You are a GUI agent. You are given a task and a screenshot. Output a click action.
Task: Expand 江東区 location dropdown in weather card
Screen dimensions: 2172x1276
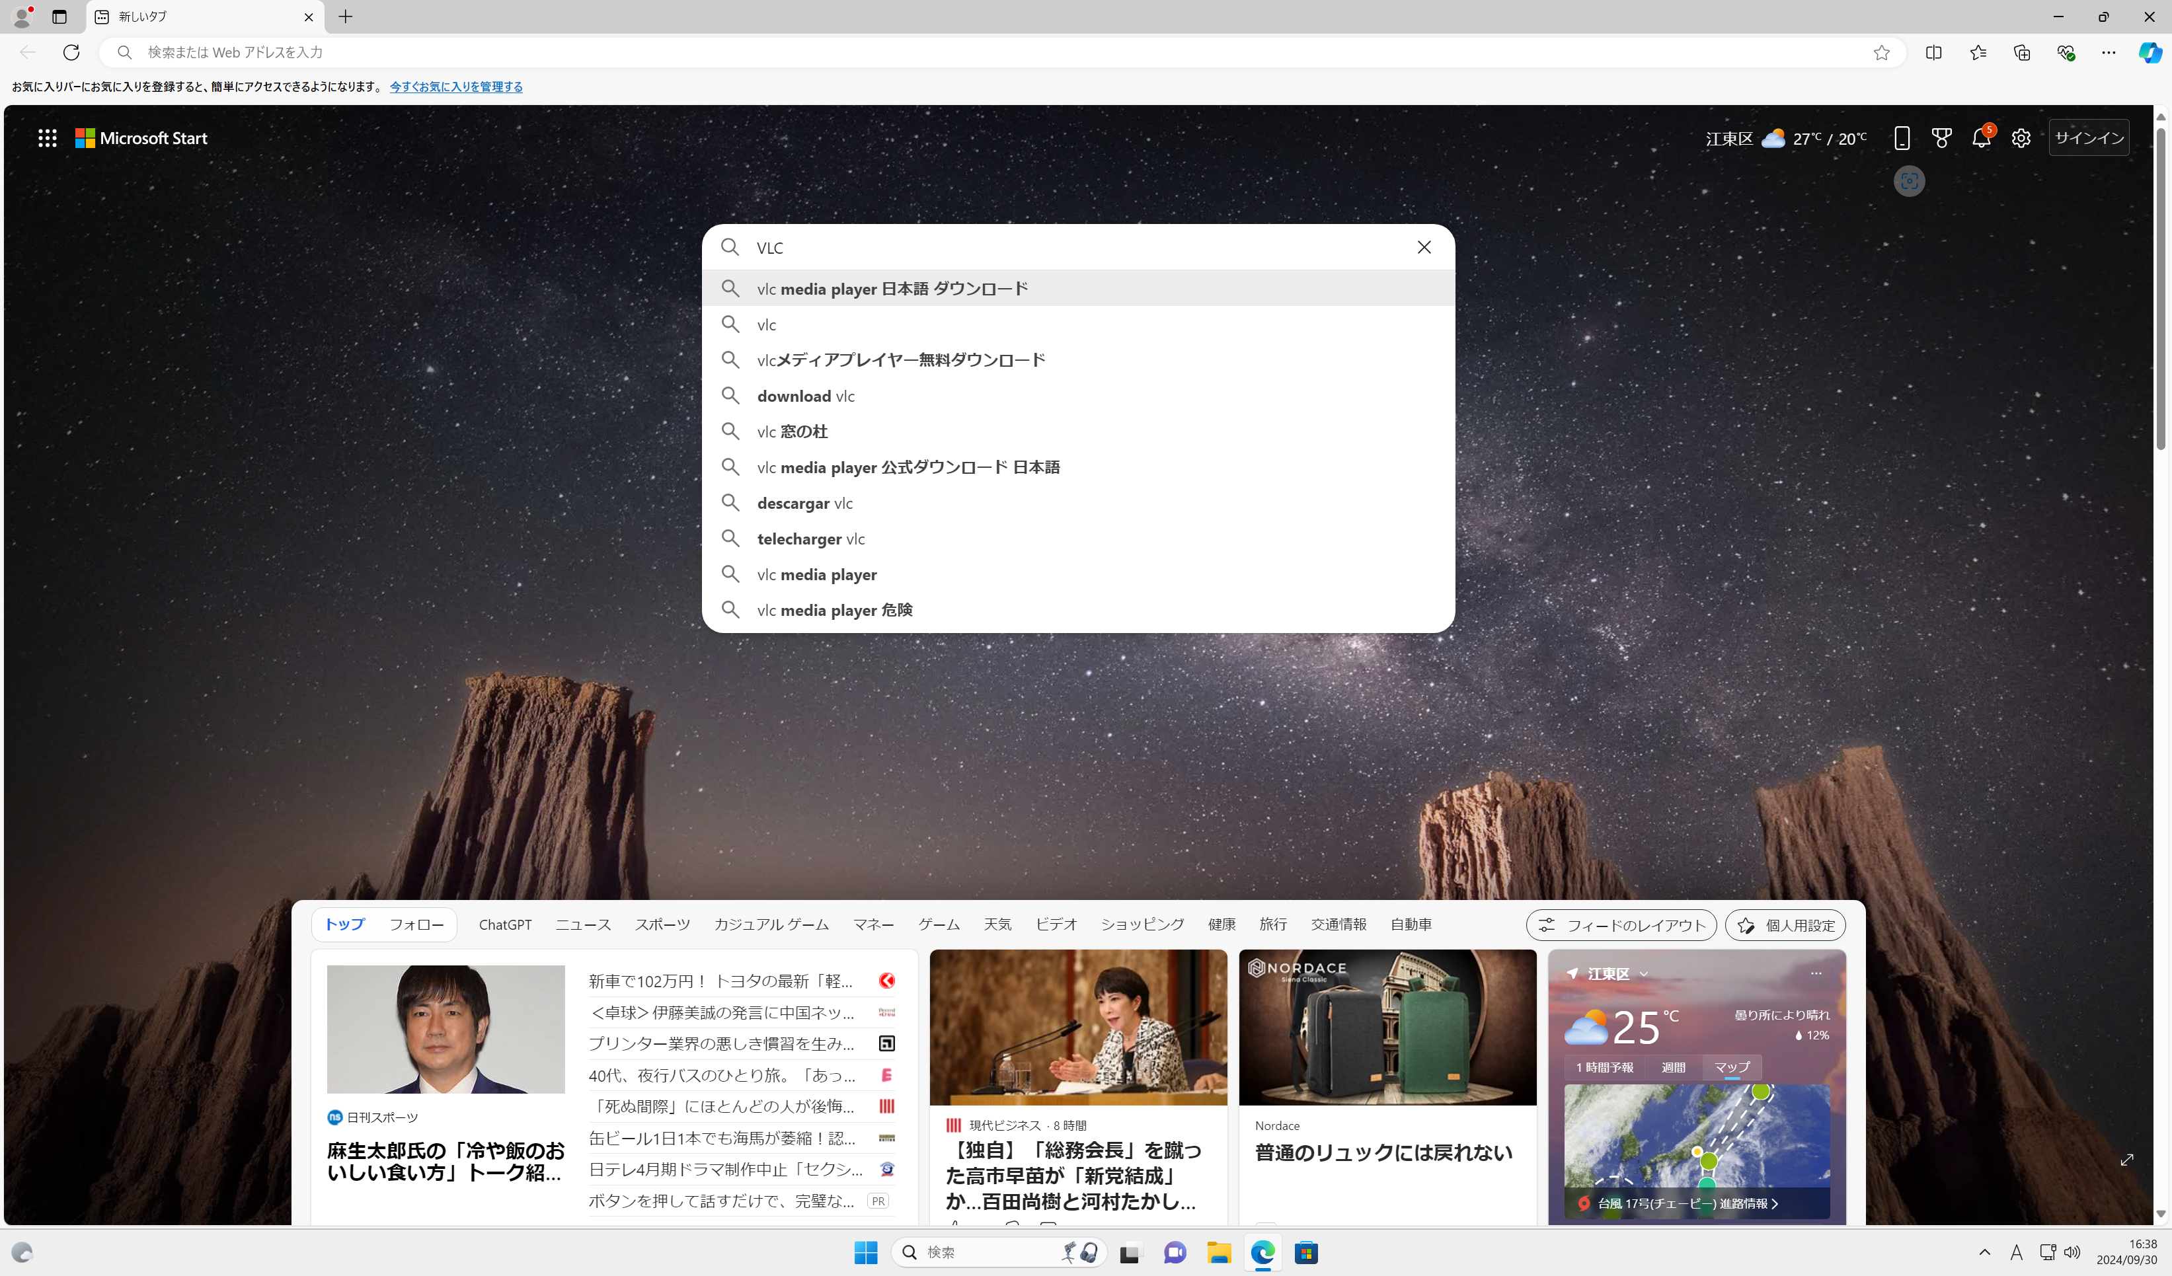(x=1644, y=973)
